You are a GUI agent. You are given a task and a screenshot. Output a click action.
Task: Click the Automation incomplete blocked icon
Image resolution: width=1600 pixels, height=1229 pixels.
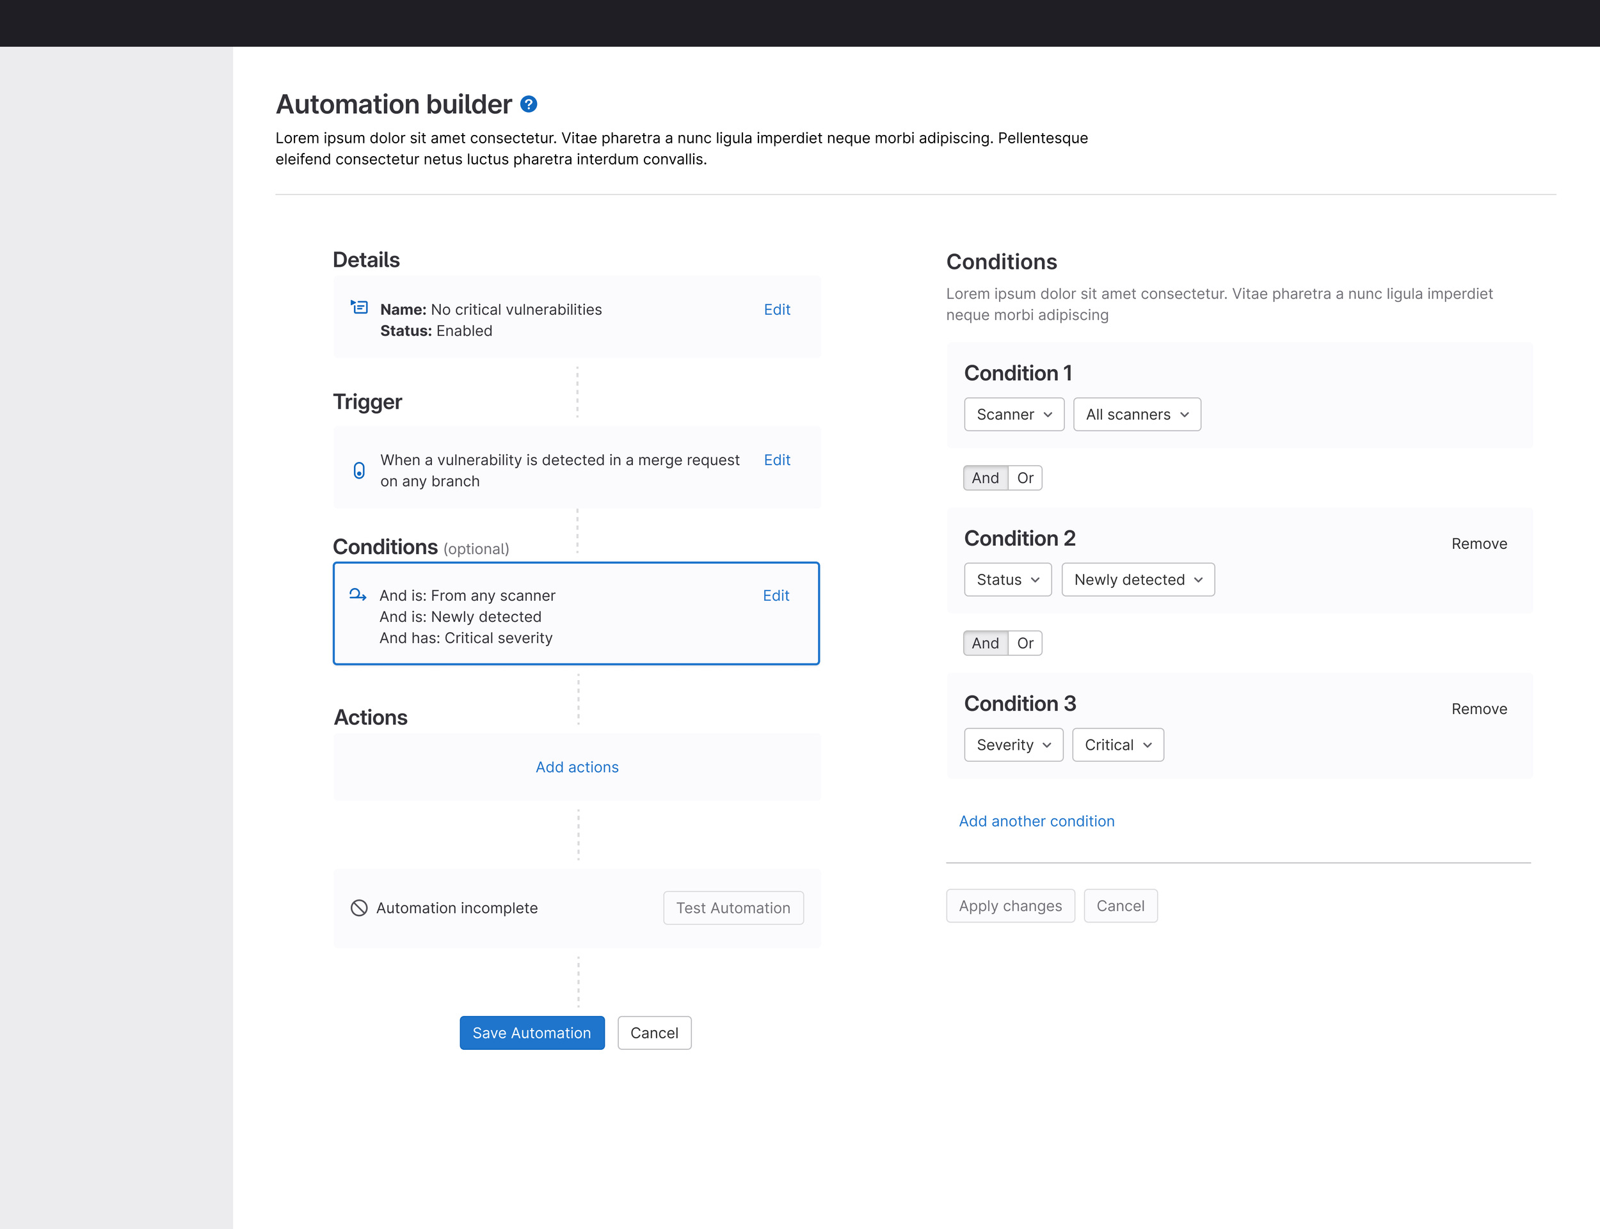point(358,908)
